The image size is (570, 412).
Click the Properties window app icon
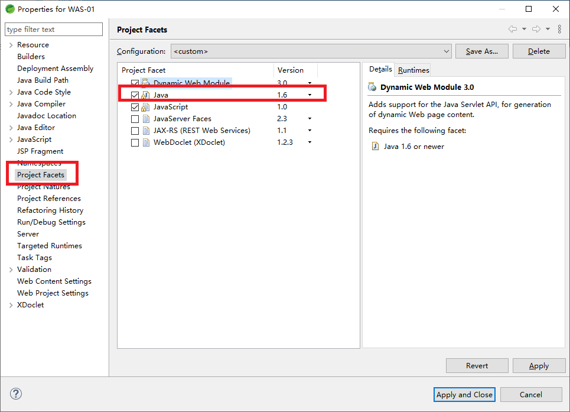[10, 9]
